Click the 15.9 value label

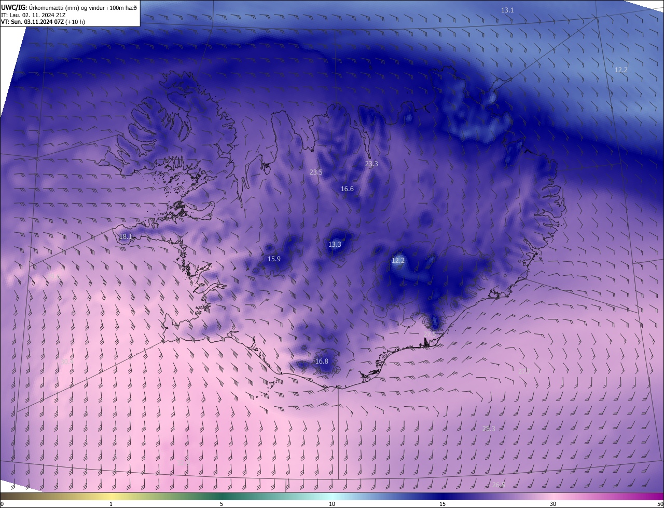[x=274, y=259]
